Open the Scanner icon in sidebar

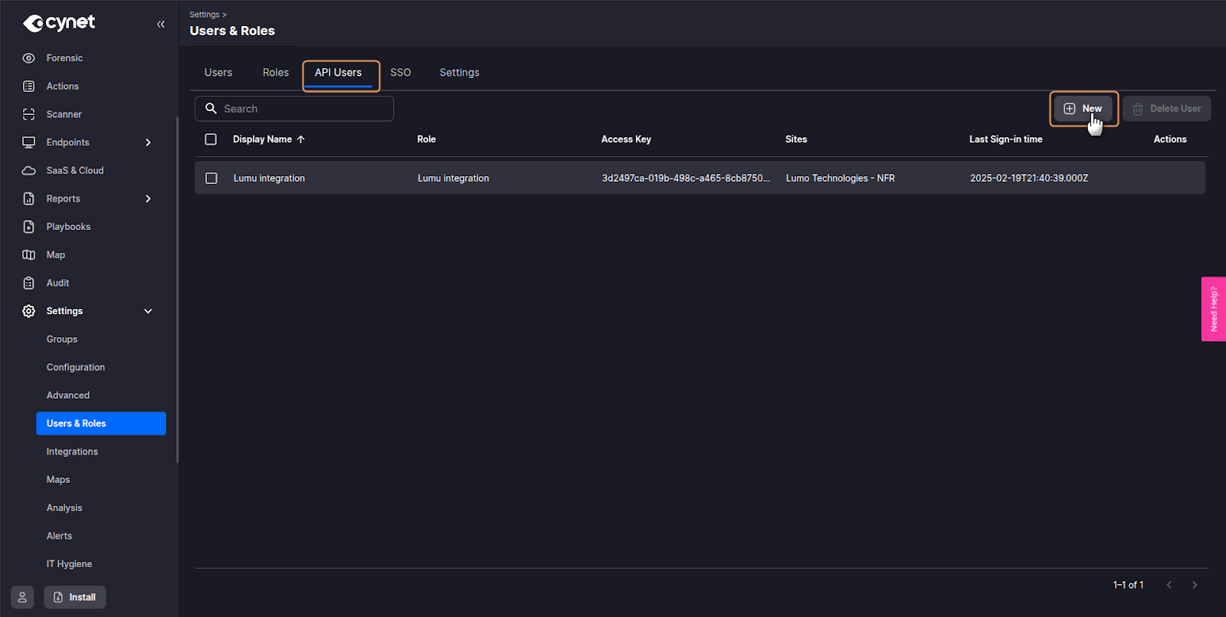(x=29, y=114)
